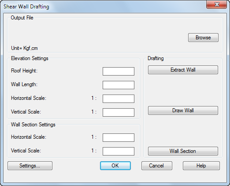230x186 pixels.
Task: Click the Unit= Kgf,cm text
Action: 24,48
